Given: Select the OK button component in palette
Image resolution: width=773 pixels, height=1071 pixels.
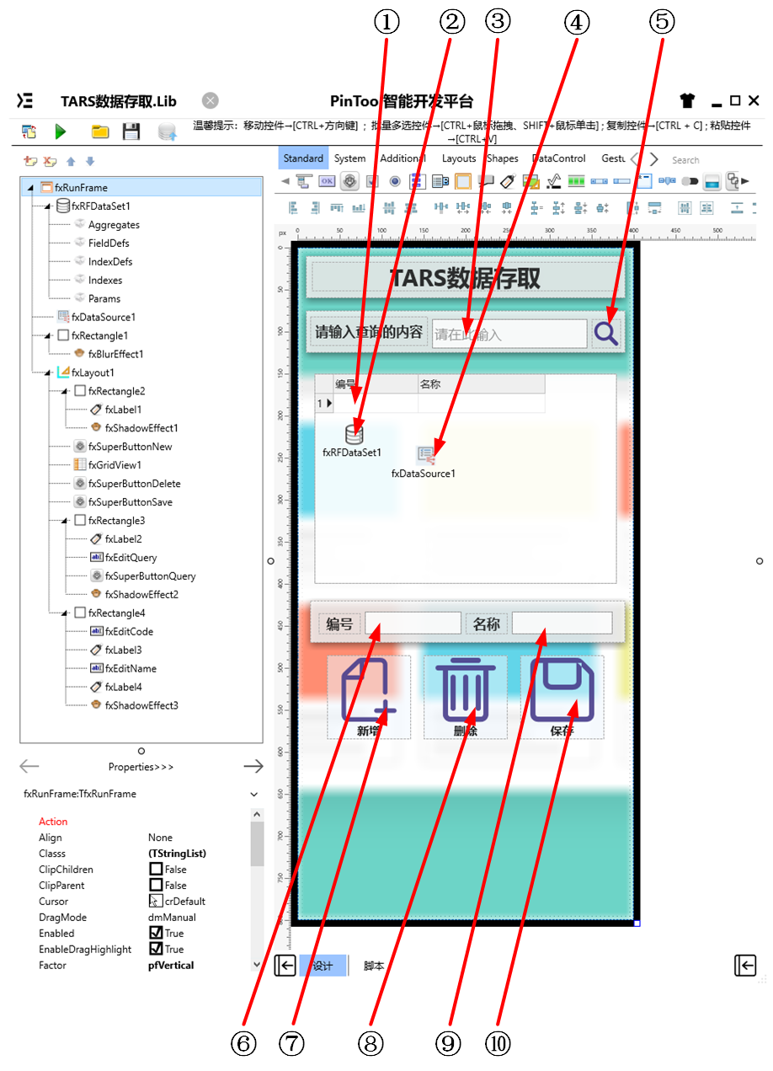Looking at the screenshot, I should click(327, 181).
